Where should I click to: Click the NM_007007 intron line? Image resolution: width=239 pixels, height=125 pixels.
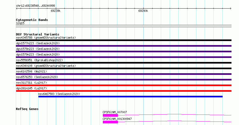[x=175, y=115]
